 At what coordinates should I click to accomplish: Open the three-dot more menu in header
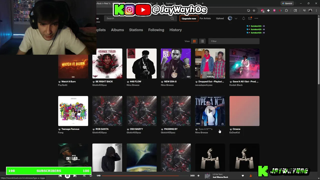(x=256, y=18)
